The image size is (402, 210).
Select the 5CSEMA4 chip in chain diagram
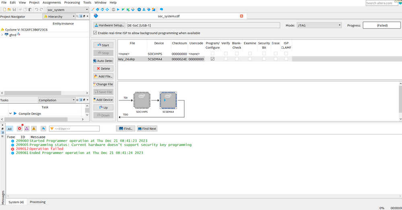168,100
